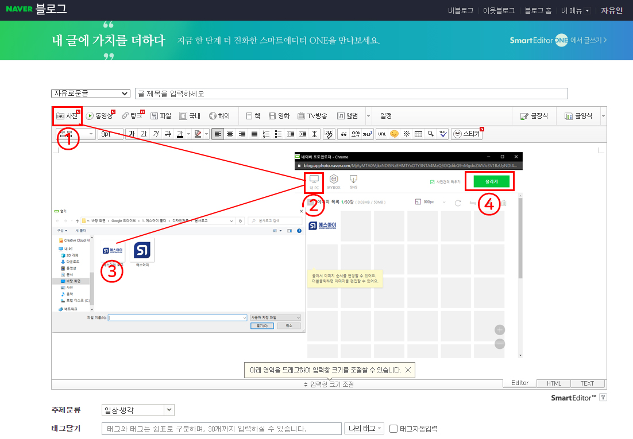Open the 글양식 post template tool

tap(578, 116)
